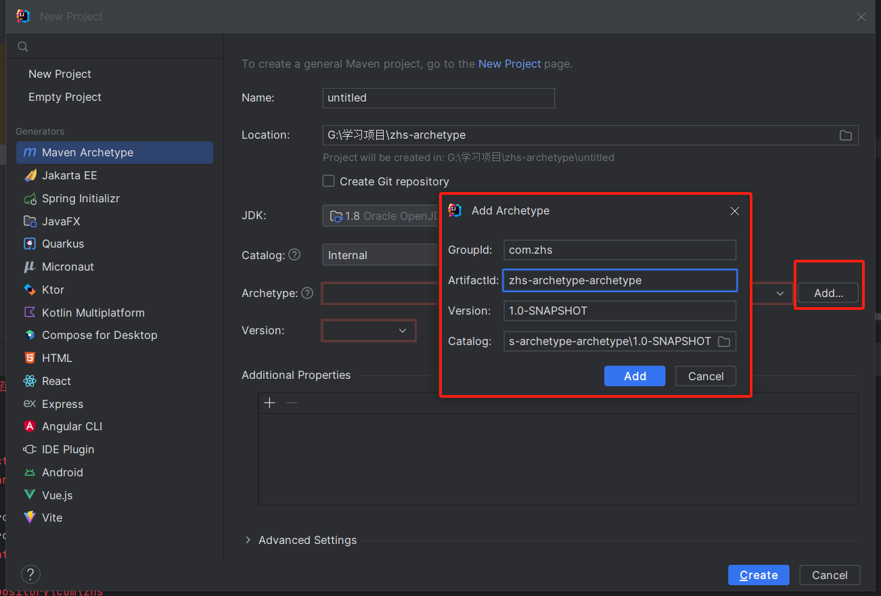Browse for catalog folder in Add Archetype dialog
The image size is (881, 596).
click(723, 342)
